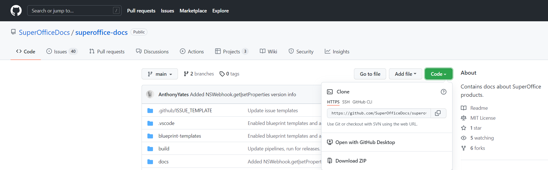
Task: Toggle the green Code dropdown button
Action: [x=439, y=74]
